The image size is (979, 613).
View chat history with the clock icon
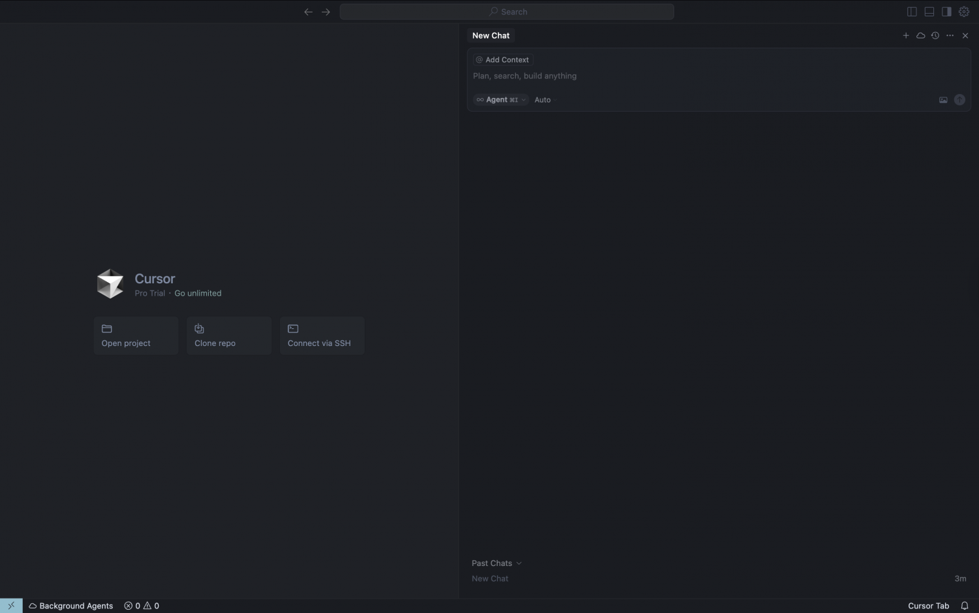click(x=935, y=35)
